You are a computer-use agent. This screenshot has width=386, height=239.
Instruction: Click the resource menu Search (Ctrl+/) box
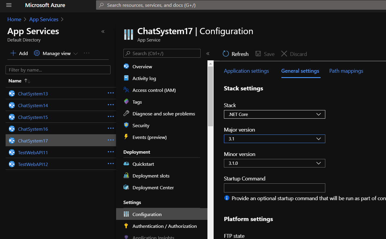[x=162, y=53]
